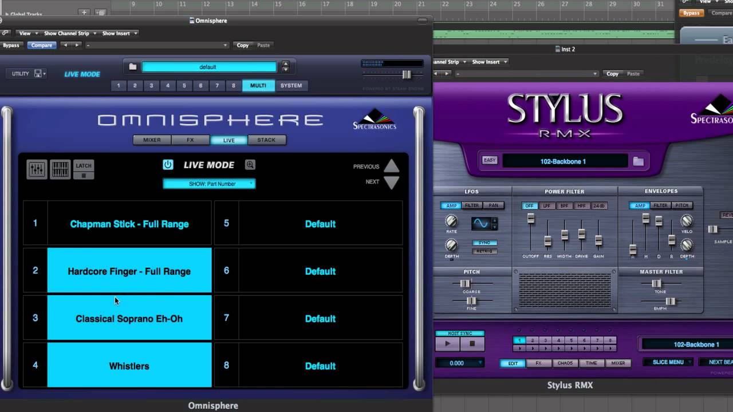Toggle Bypass in Omnisphere plugin header
The width and height of the screenshot is (733, 412).
(x=11, y=45)
